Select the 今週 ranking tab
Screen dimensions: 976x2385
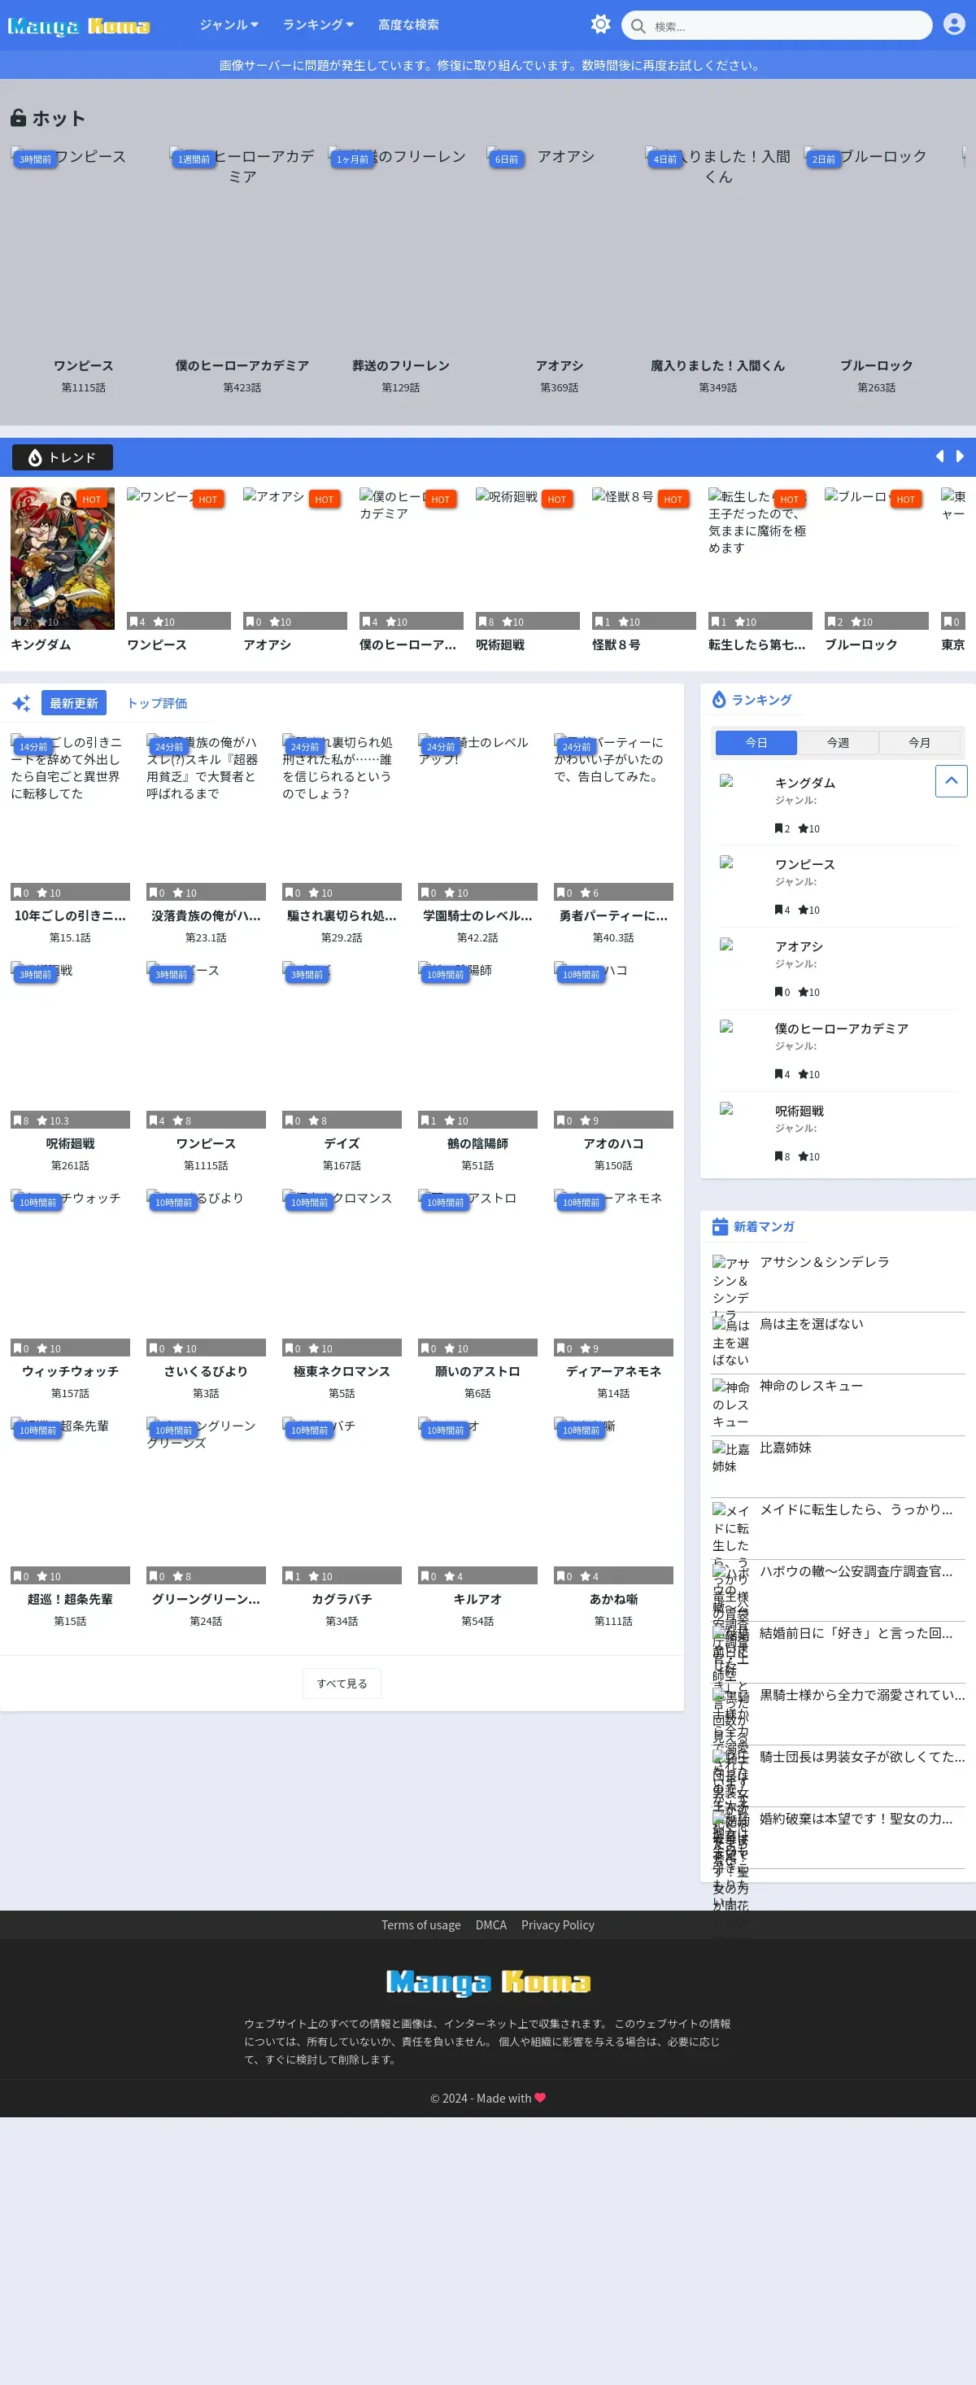tap(839, 743)
